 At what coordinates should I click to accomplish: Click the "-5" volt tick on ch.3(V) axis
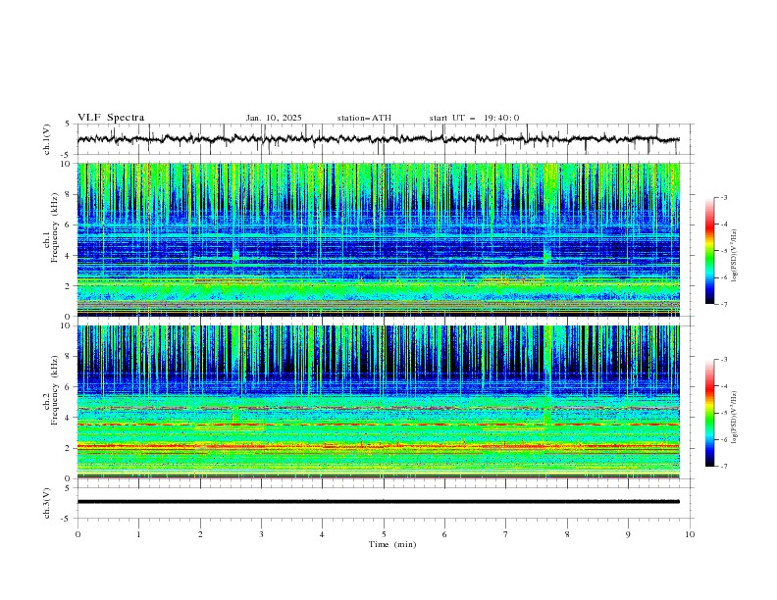(67, 519)
